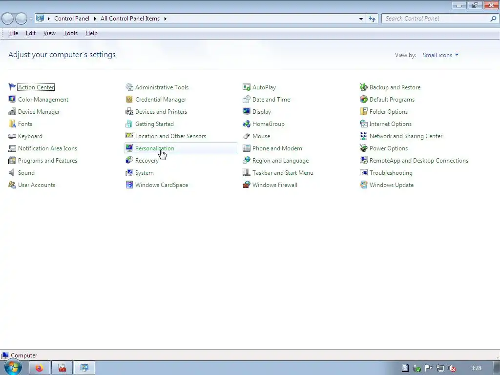500x375 pixels.
Task: Open the View menu
Action: [49, 33]
